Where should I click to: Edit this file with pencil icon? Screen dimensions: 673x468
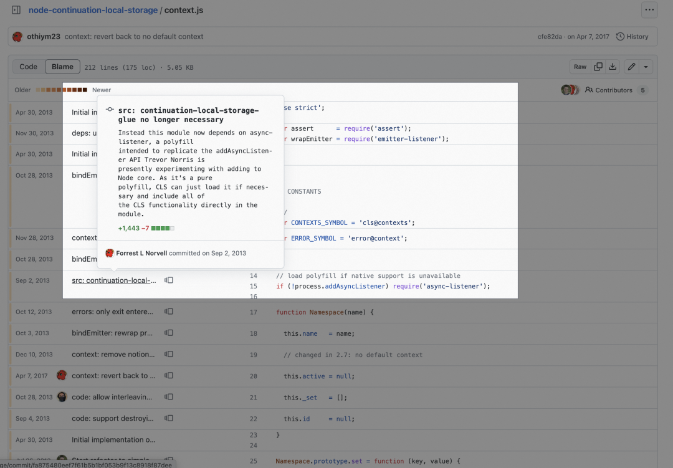click(631, 67)
